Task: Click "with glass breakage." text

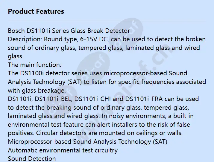Action: pos(37,91)
